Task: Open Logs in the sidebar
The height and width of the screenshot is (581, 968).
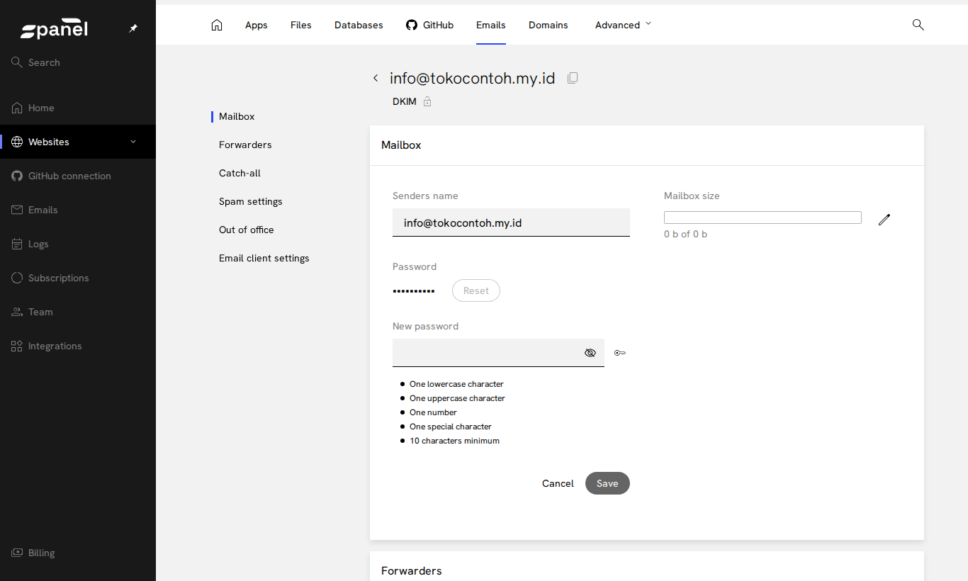Action: pos(78,244)
